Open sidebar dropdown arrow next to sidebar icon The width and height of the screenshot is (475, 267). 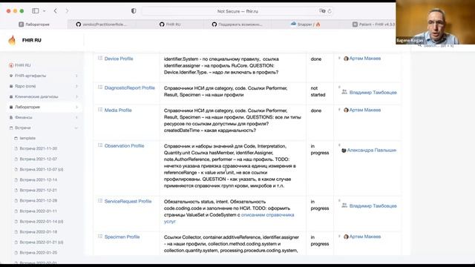(45, 11)
